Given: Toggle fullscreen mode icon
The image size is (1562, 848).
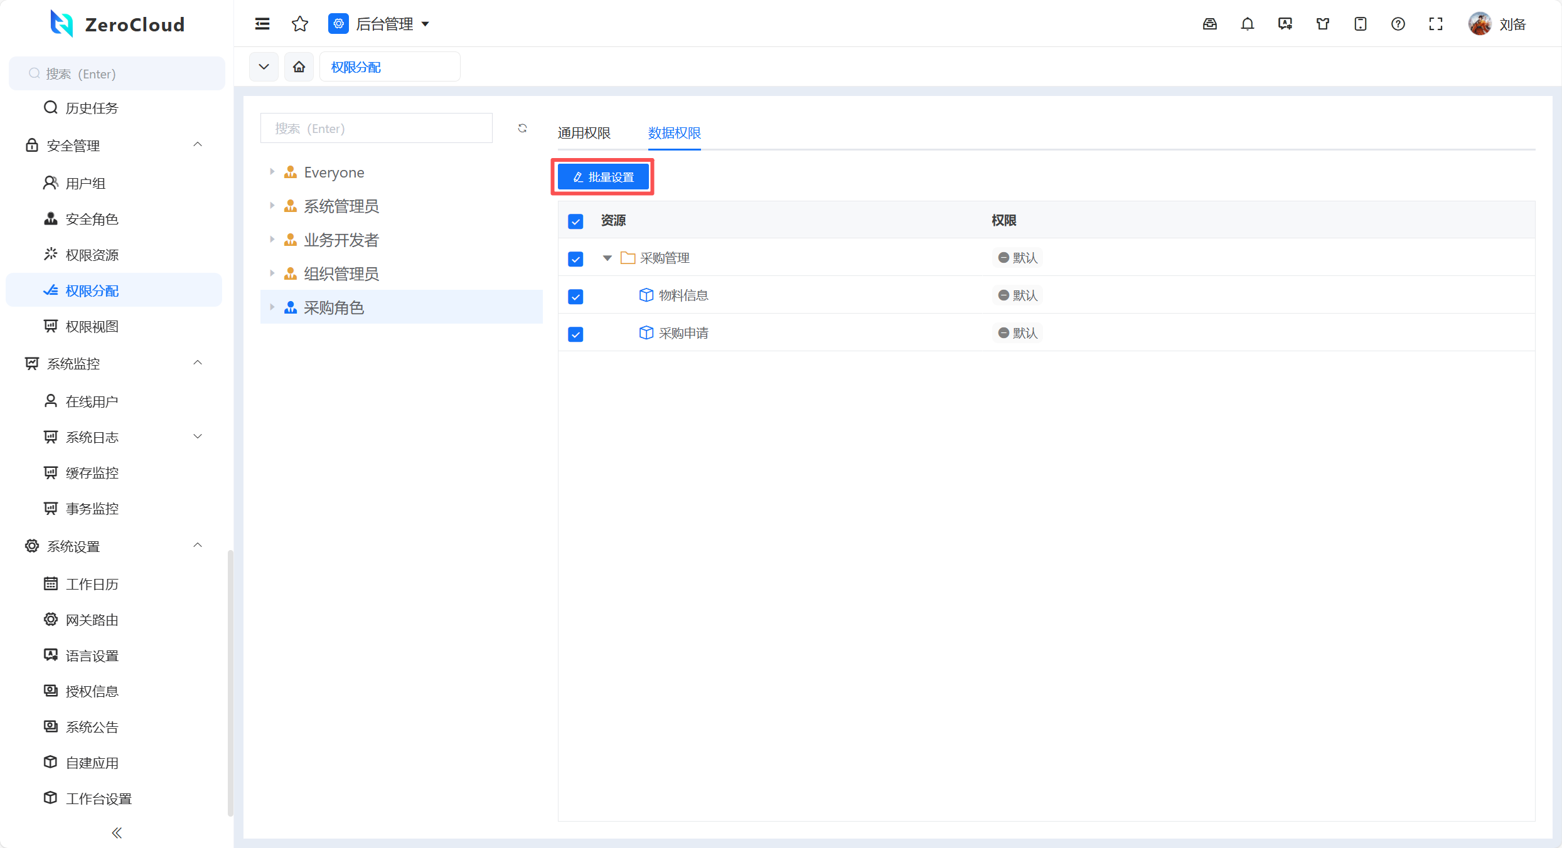Looking at the screenshot, I should tap(1435, 24).
